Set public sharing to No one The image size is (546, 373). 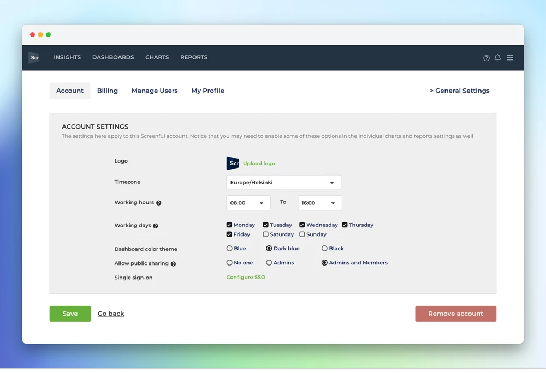coord(229,263)
